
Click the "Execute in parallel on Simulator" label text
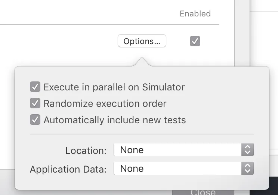coord(114,87)
